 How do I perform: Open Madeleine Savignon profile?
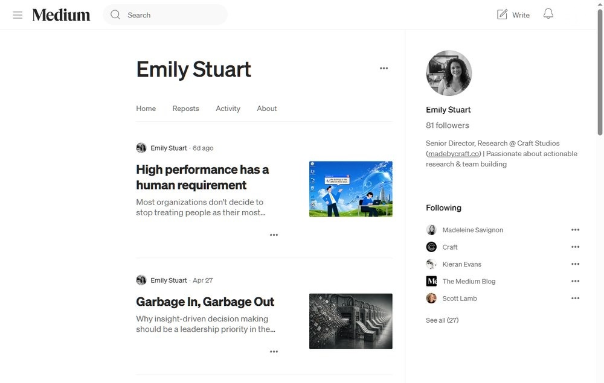[x=473, y=230]
